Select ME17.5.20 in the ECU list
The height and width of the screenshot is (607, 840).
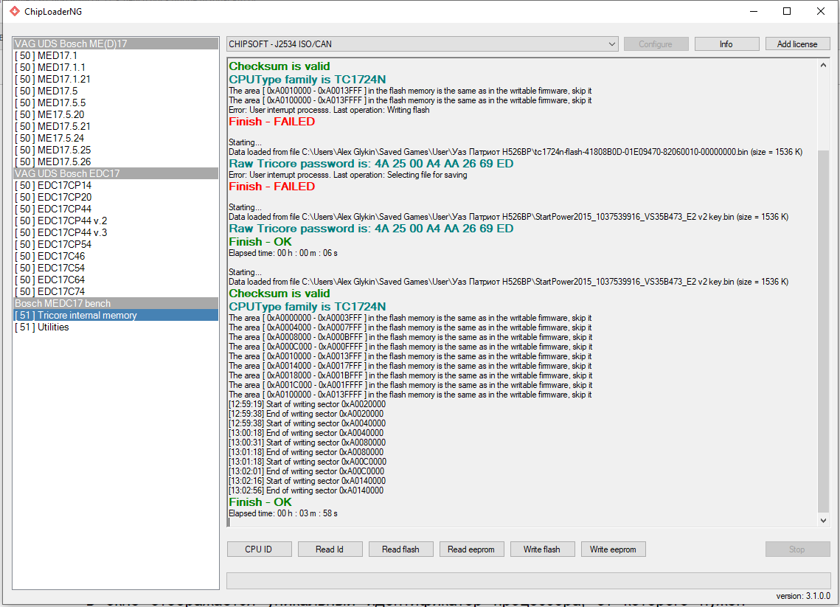coord(61,114)
